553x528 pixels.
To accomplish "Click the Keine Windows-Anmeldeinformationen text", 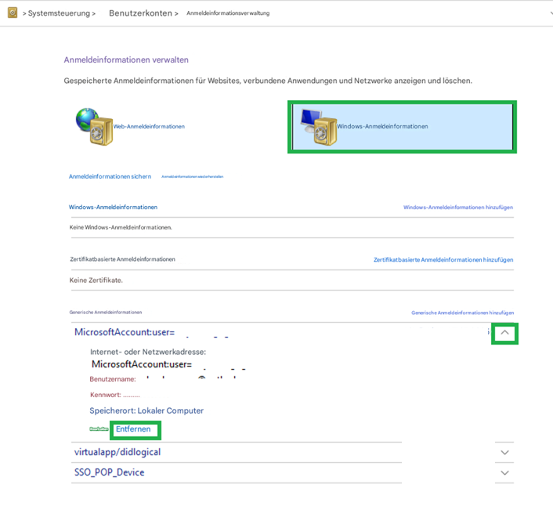I will coord(121,227).
